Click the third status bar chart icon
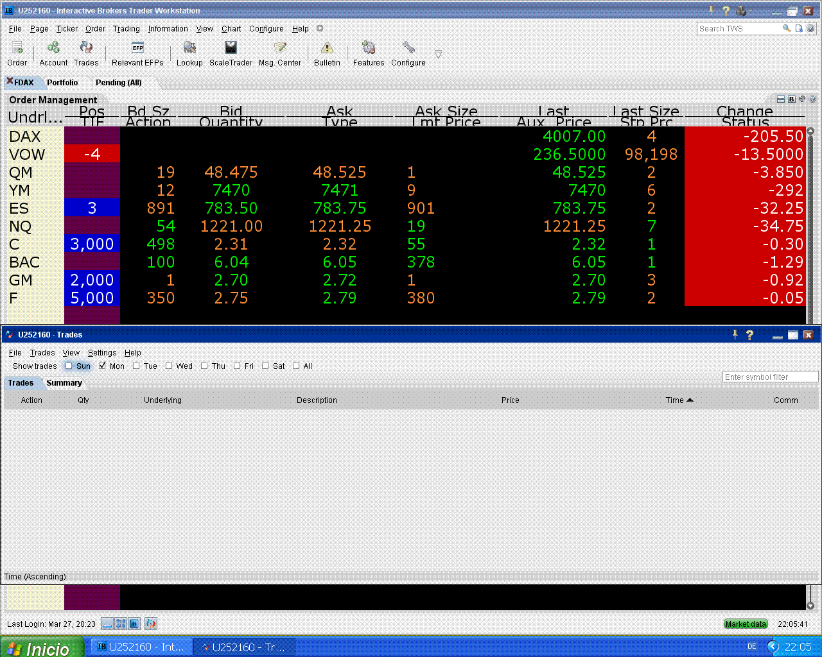This screenshot has height=657, width=822. [x=134, y=624]
